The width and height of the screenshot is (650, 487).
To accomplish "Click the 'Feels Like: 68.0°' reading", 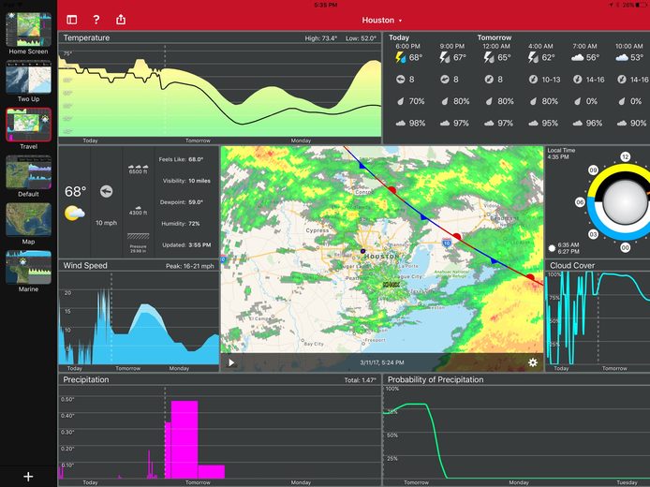I will [x=181, y=159].
